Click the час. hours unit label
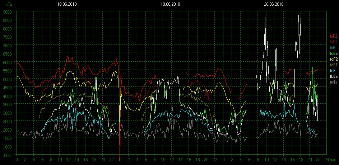339x165 pixels. pos(334,160)
